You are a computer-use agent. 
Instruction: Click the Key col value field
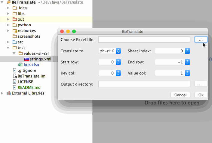coord(107,73)
